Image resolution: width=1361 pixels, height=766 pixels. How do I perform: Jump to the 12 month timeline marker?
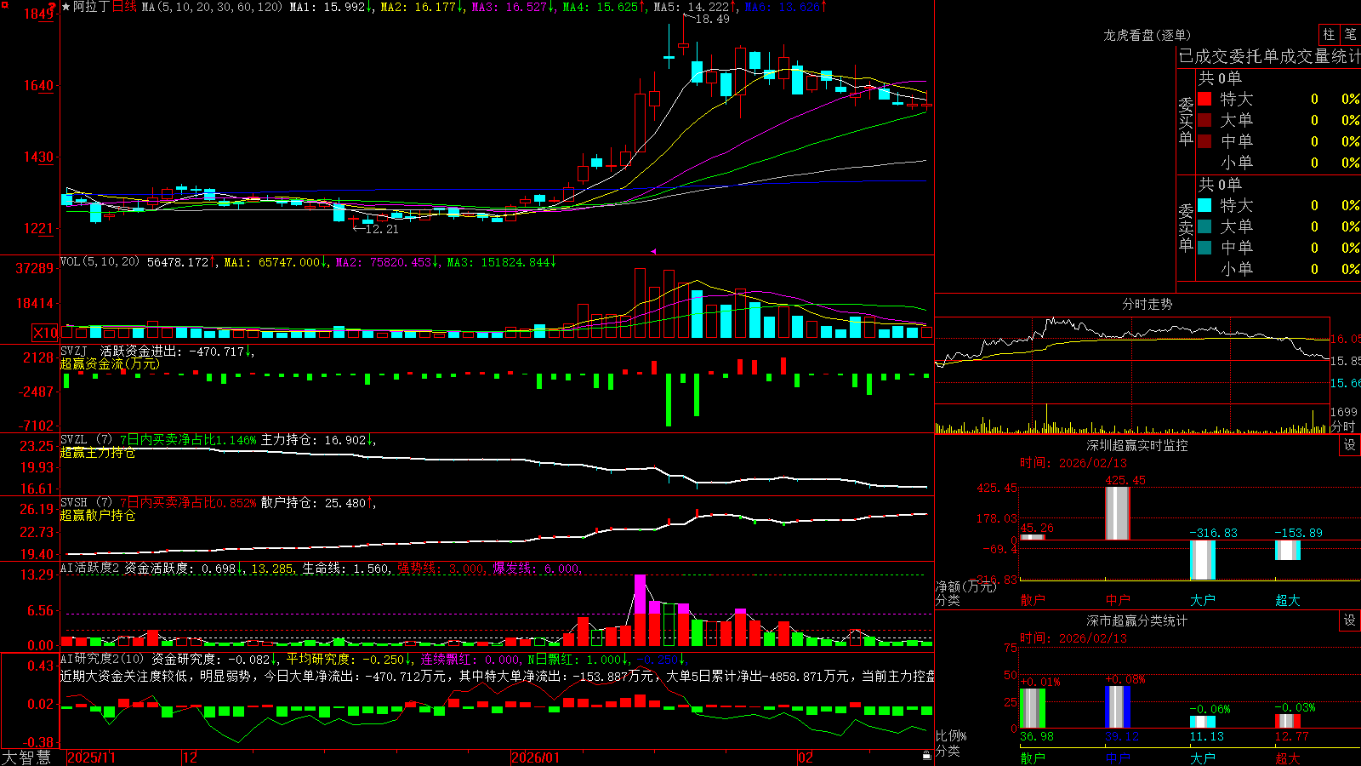pos(191,757)
